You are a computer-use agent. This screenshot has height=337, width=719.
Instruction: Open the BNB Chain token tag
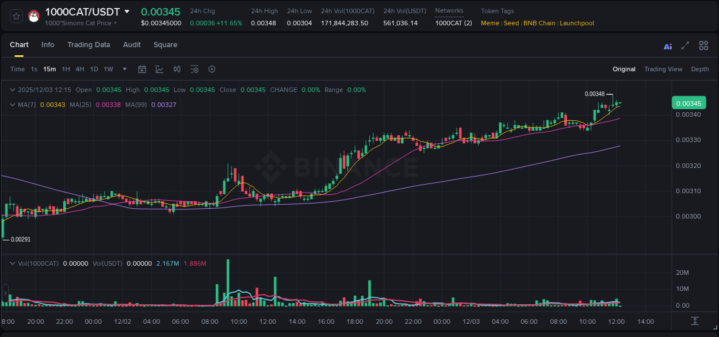pos(538,23)
